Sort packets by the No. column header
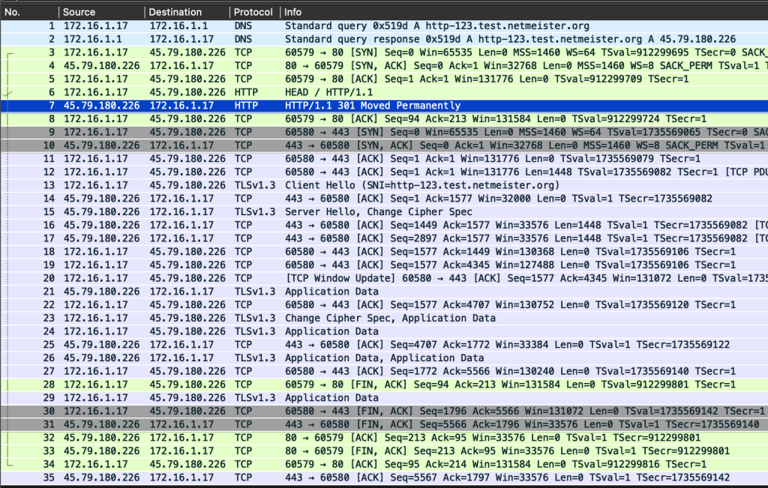The height and width of the screenshot is (488, 768). pyautogui.click(x=29, y=12)
